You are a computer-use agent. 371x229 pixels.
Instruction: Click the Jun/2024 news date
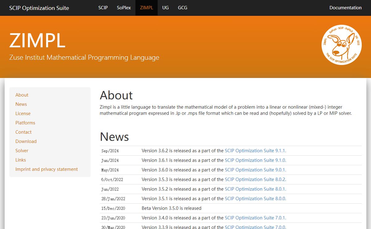coord(110,161)
